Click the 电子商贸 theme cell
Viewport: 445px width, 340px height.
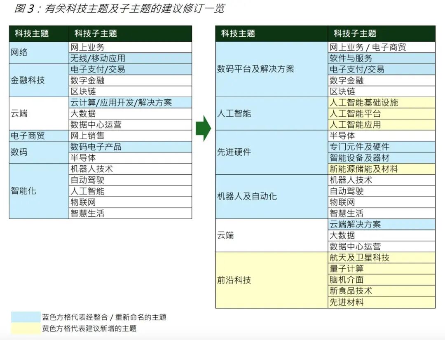click(x=39, y=136)
